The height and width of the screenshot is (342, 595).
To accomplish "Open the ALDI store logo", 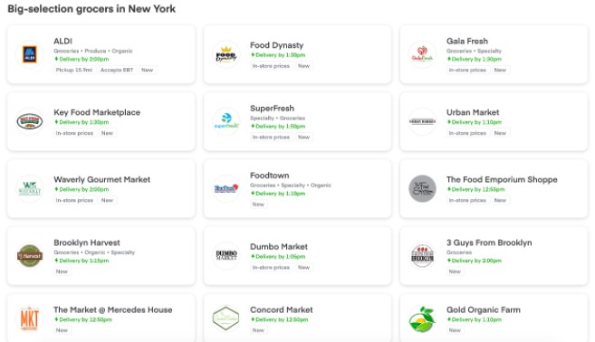I will point(30,54).
